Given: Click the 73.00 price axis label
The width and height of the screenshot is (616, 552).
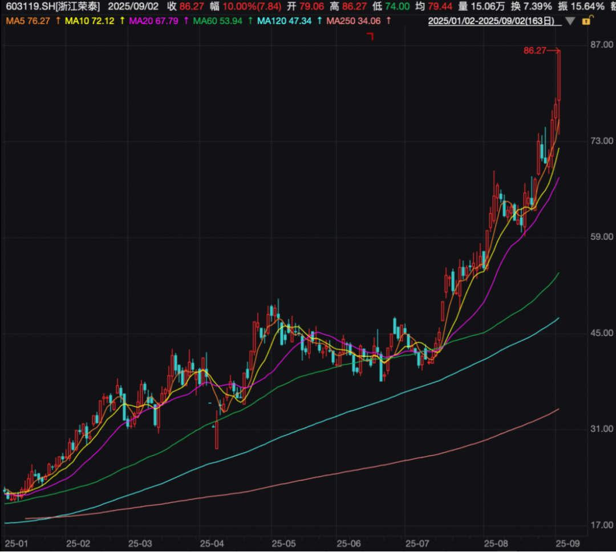Looking at the screenshot, I should pyautogui.click(x=602, y=141).
